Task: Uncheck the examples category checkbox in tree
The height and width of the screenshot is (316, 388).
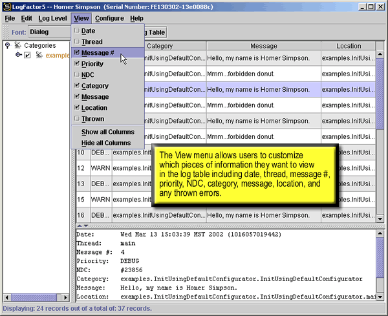Action: click(x=28, y=56)
